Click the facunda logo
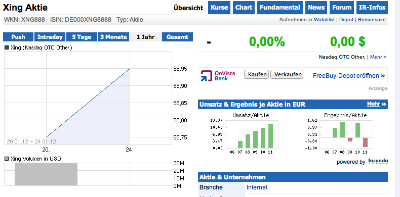Viewport: 400px width, 197px height. 378,161
